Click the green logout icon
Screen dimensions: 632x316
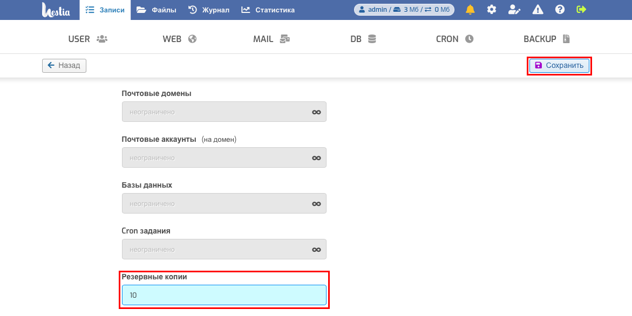[x=581, y=10]
